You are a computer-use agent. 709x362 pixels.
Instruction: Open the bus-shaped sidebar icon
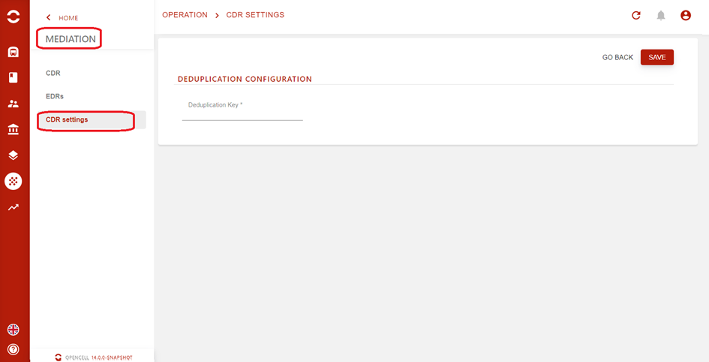tap(13, 52)
